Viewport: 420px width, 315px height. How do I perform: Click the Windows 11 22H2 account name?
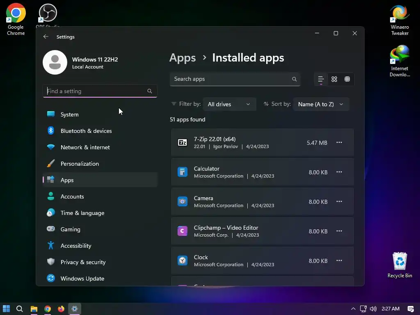(95, 59)
